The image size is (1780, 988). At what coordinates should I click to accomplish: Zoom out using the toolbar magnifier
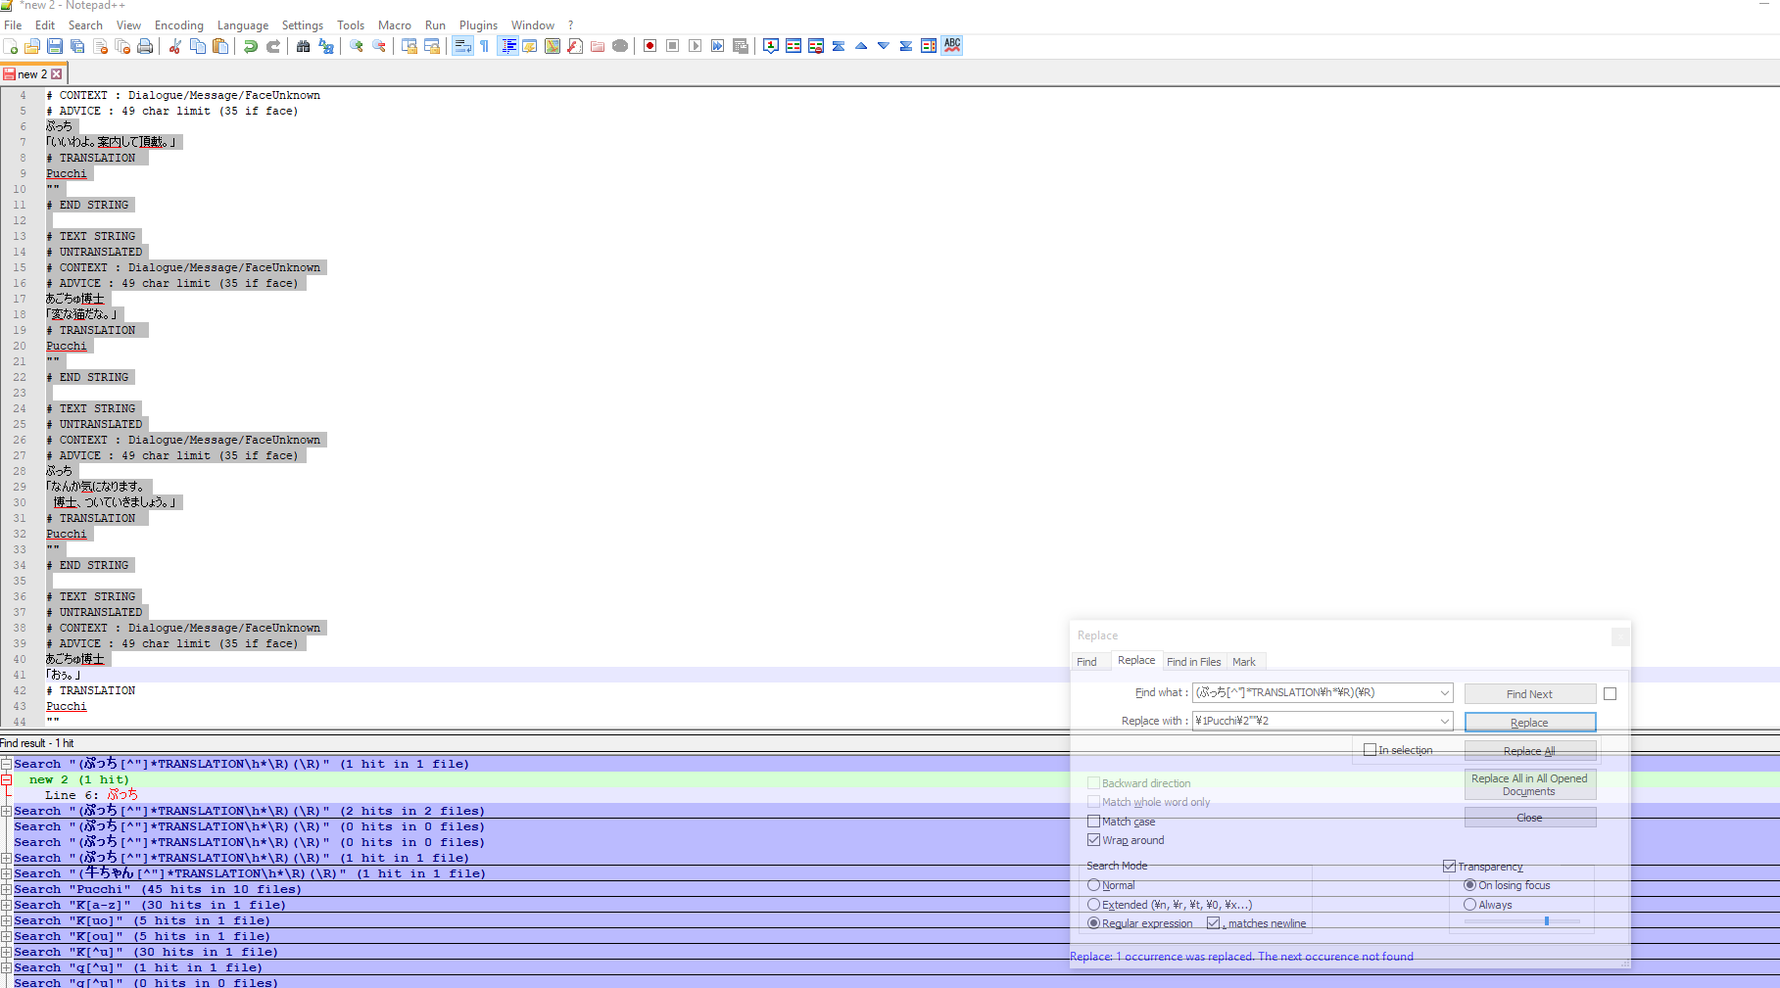[379, 46]
